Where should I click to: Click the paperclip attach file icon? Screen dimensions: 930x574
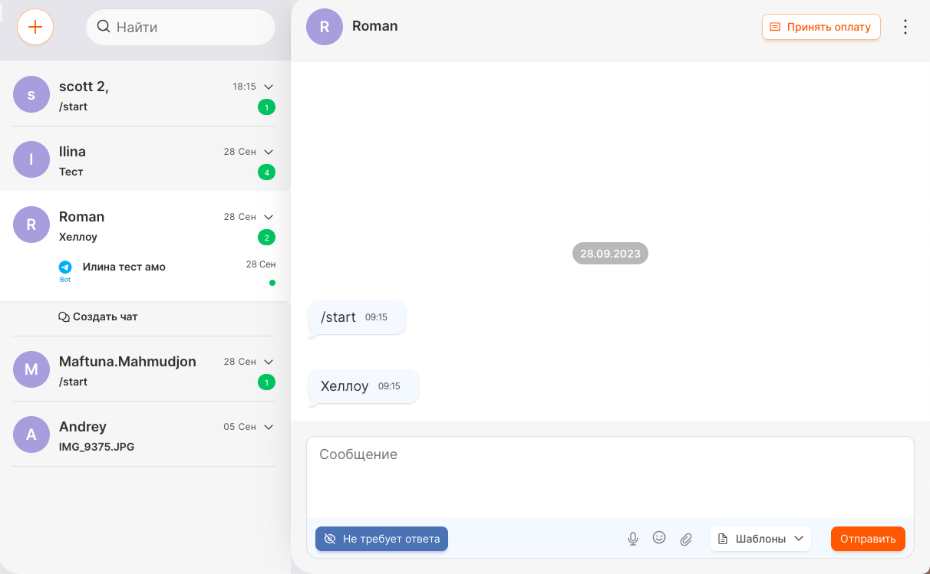[686, 539]
